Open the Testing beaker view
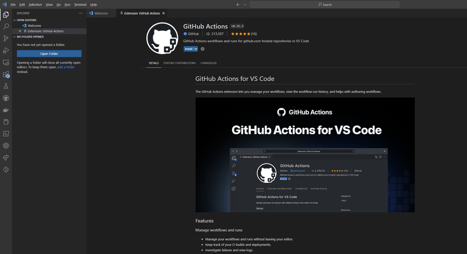 click(x=6, y=86)
